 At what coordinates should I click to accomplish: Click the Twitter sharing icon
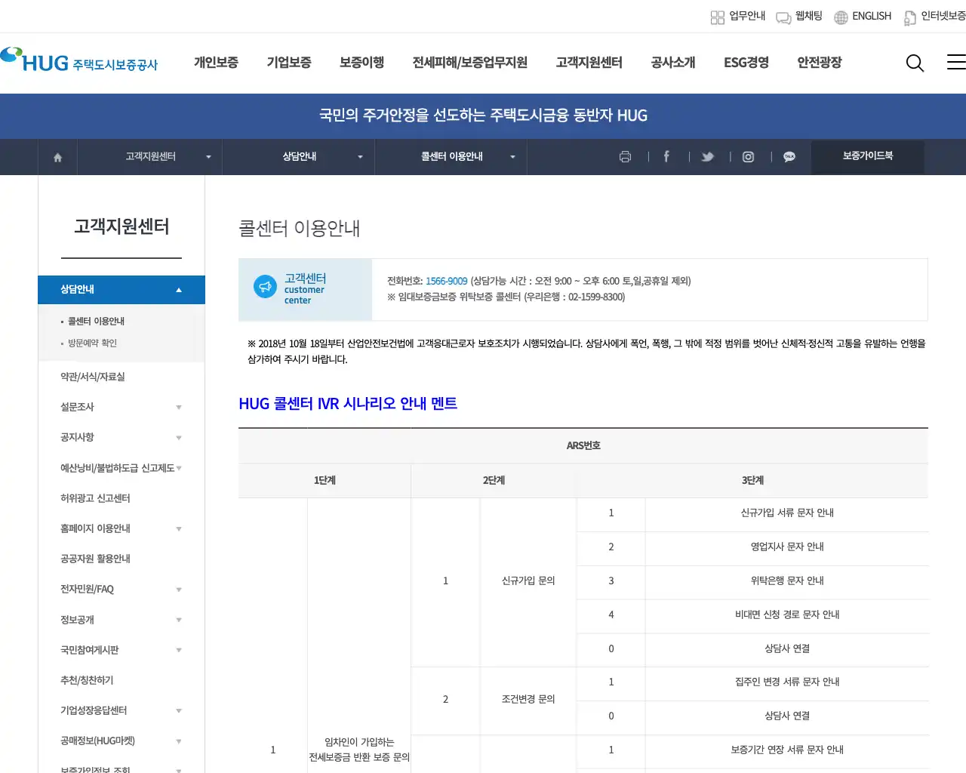(x=707, y=156)
